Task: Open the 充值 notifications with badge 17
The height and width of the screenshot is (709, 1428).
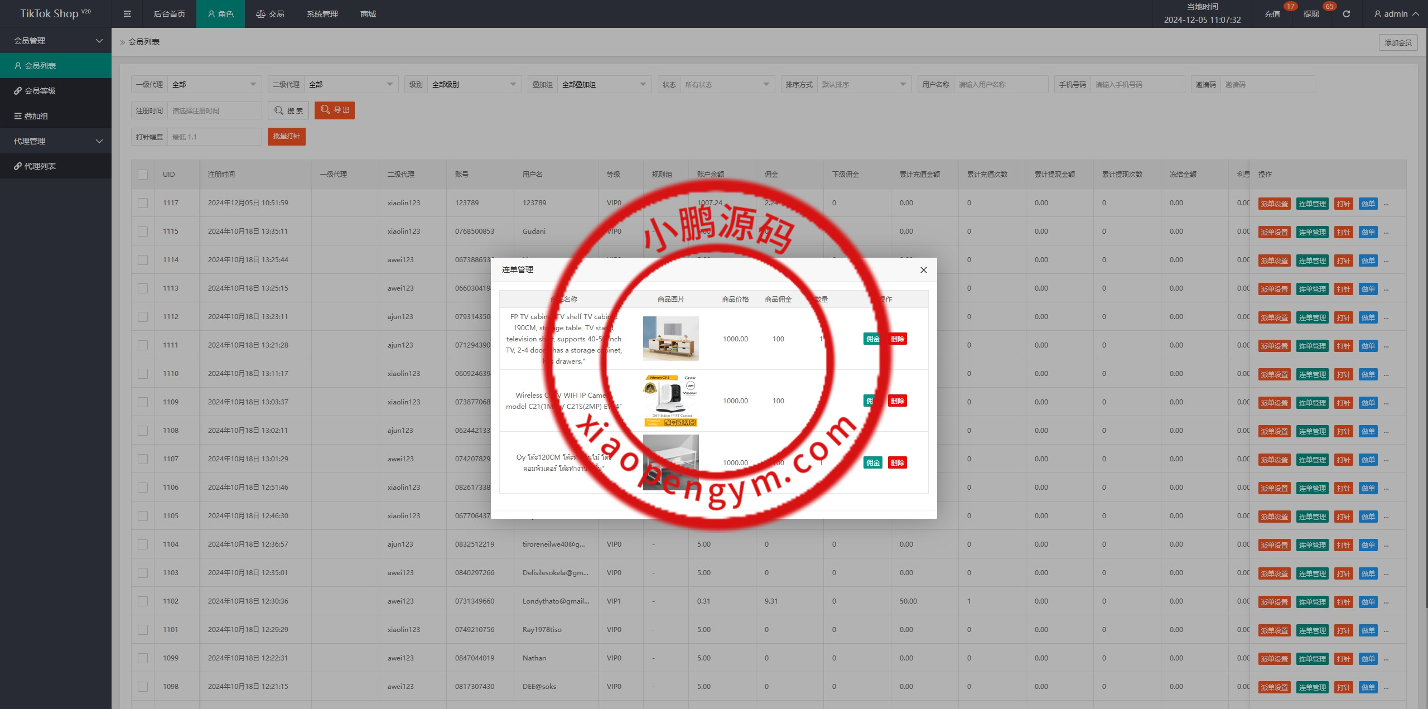Action: click(x=1272, y=14)
